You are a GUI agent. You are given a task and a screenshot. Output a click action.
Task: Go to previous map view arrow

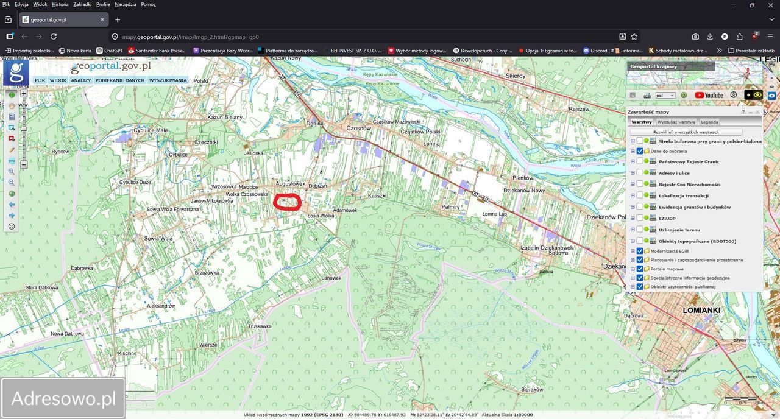(12, 205)
